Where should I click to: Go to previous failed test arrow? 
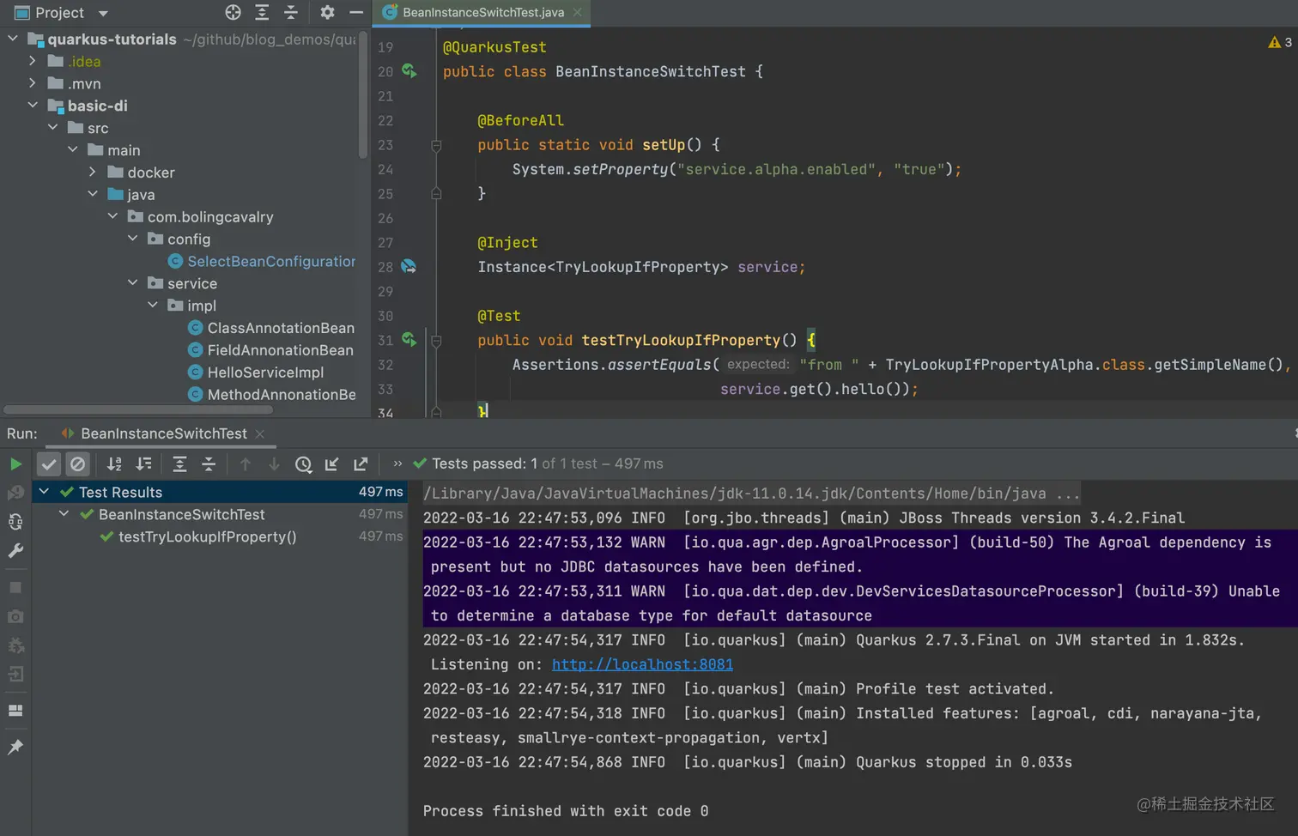coord(246,464)
